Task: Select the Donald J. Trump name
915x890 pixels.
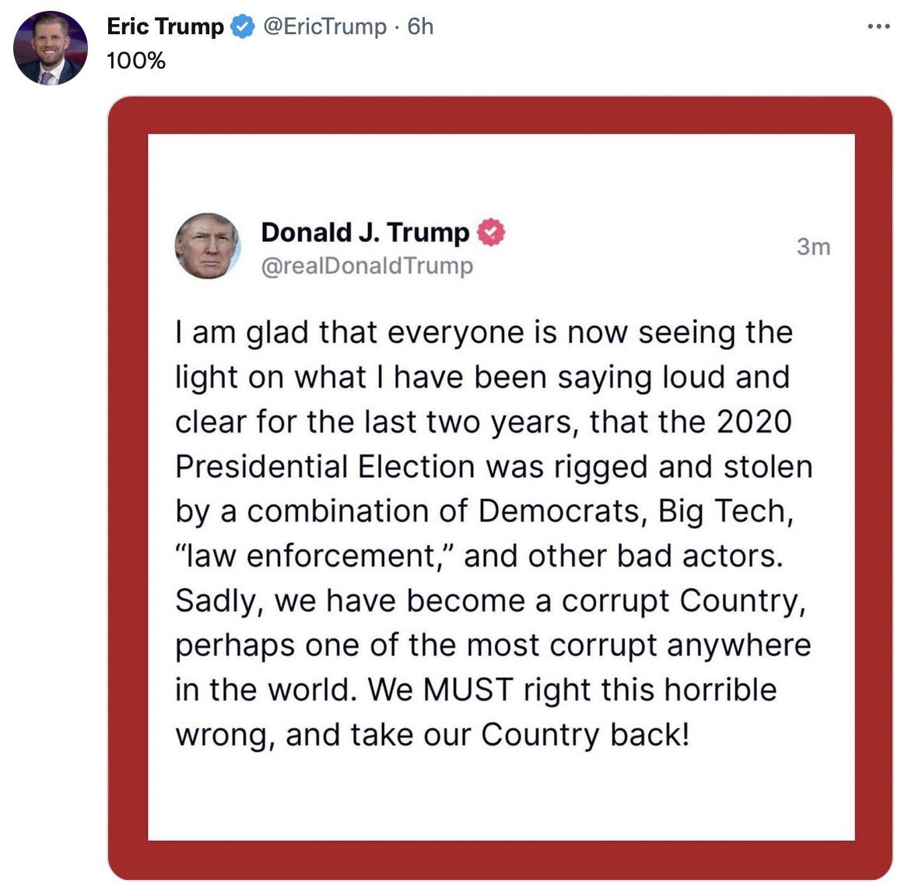Action: (x=365, y=233)
